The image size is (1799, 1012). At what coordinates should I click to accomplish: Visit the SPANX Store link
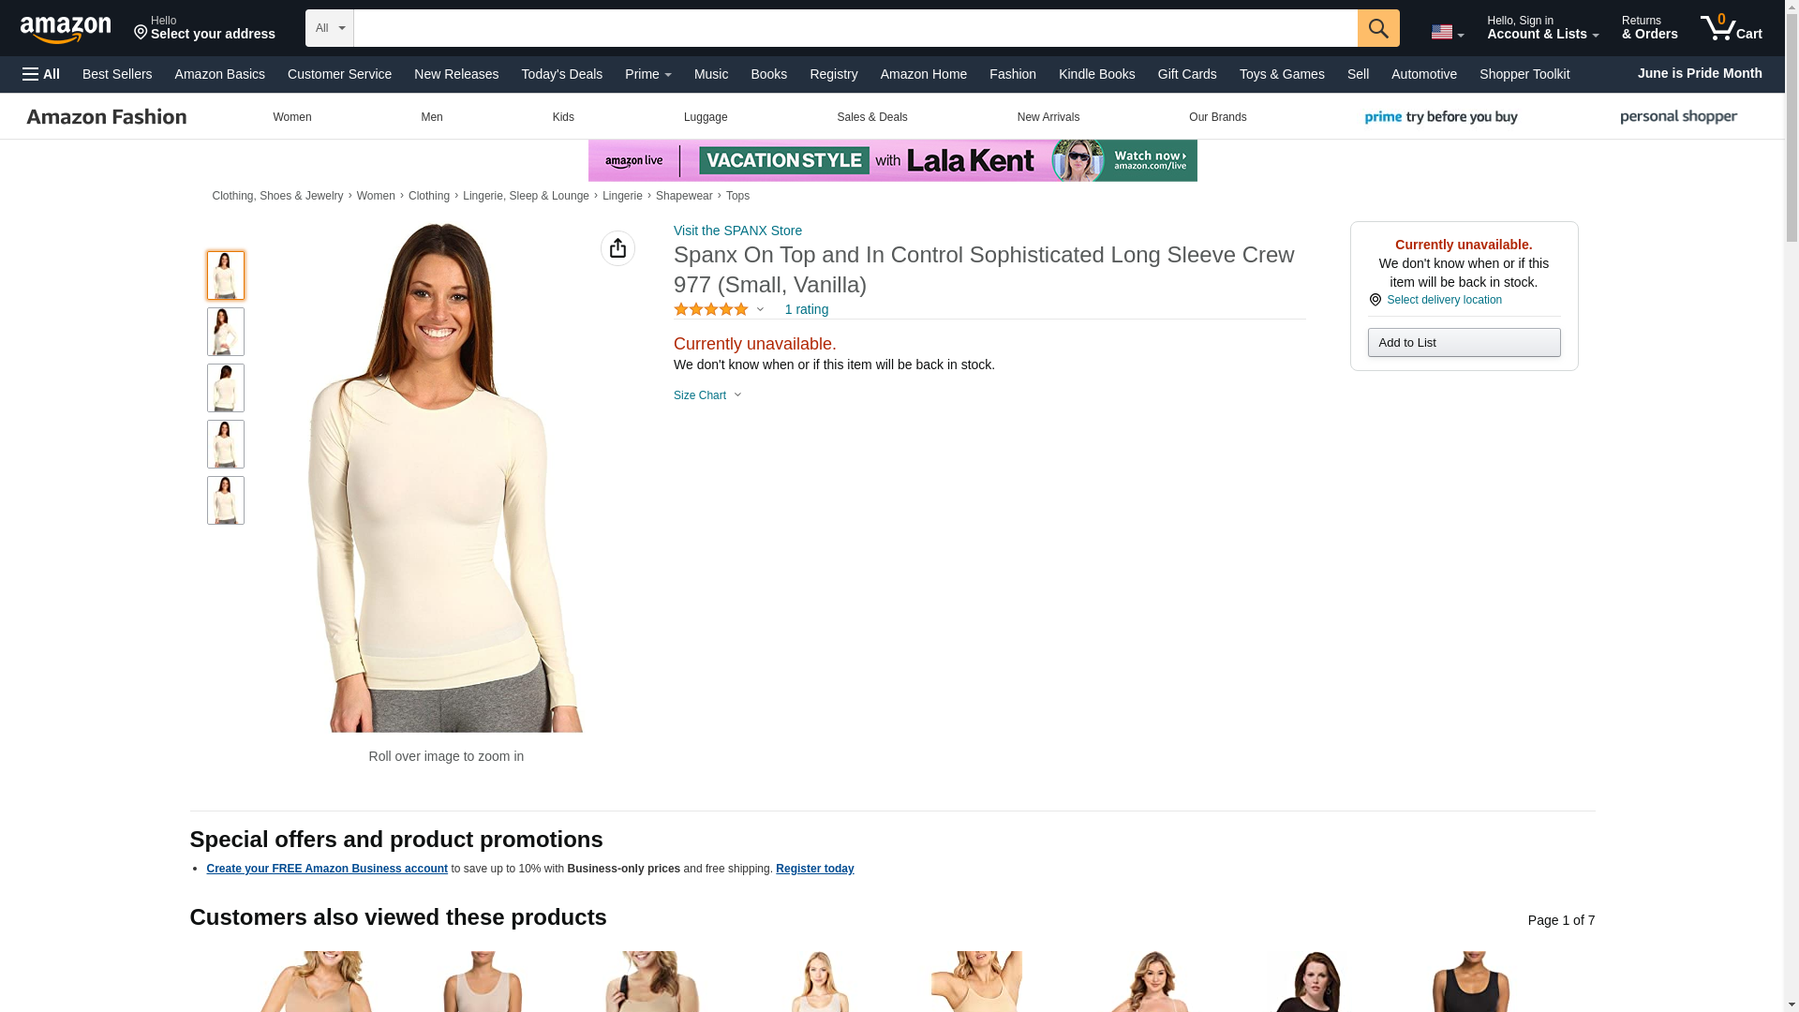click(737, 231)
